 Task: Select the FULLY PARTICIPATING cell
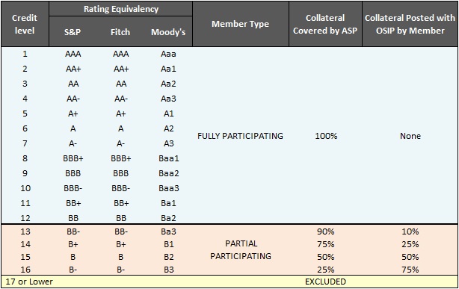pyautogui.click(x=240, y=136)
